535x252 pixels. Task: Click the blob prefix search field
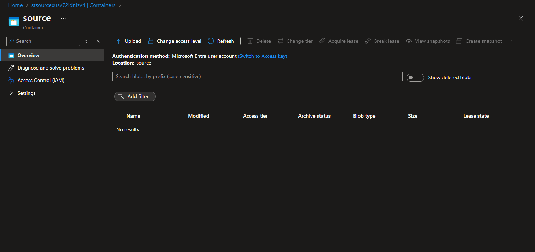257,76
